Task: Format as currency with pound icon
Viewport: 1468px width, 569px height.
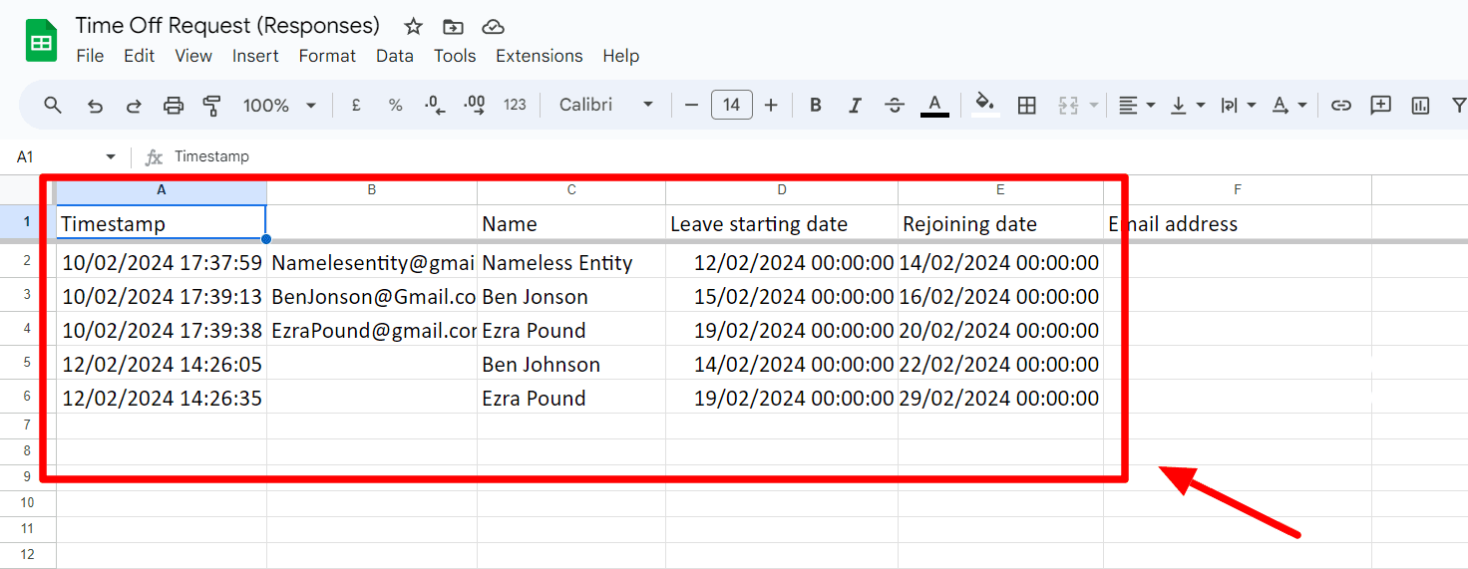Action: point(356,105)
